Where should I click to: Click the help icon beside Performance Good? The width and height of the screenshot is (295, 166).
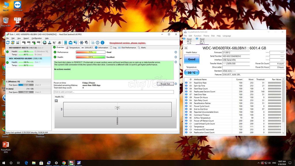coord(176,52)
